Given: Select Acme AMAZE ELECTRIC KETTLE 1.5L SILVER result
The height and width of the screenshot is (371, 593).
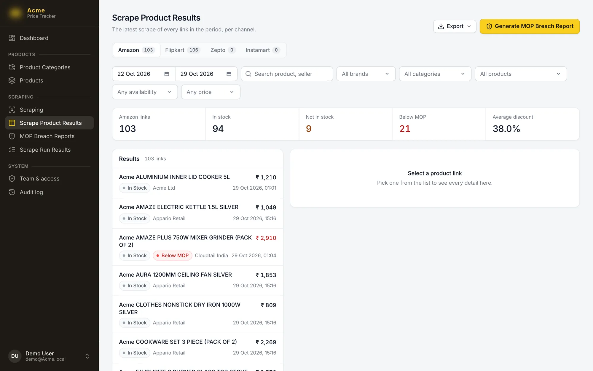Looking at the screenshot, I should (x=197, y=213).
